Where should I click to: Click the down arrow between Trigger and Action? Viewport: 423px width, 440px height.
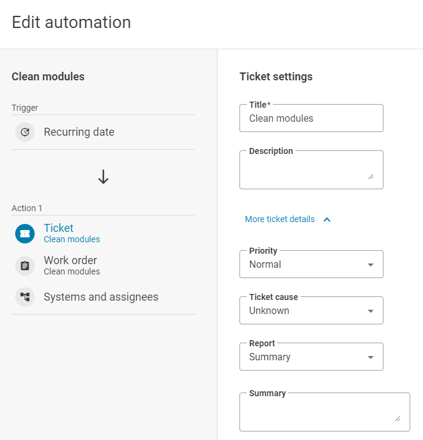tap(103, 177)
